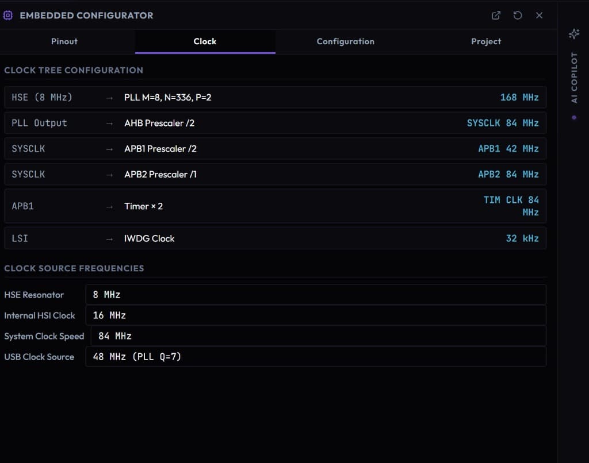The width and height of the screenshot is (589, 463).
Task: Click the HSE (8 MHz) source label
Action: 42,98
